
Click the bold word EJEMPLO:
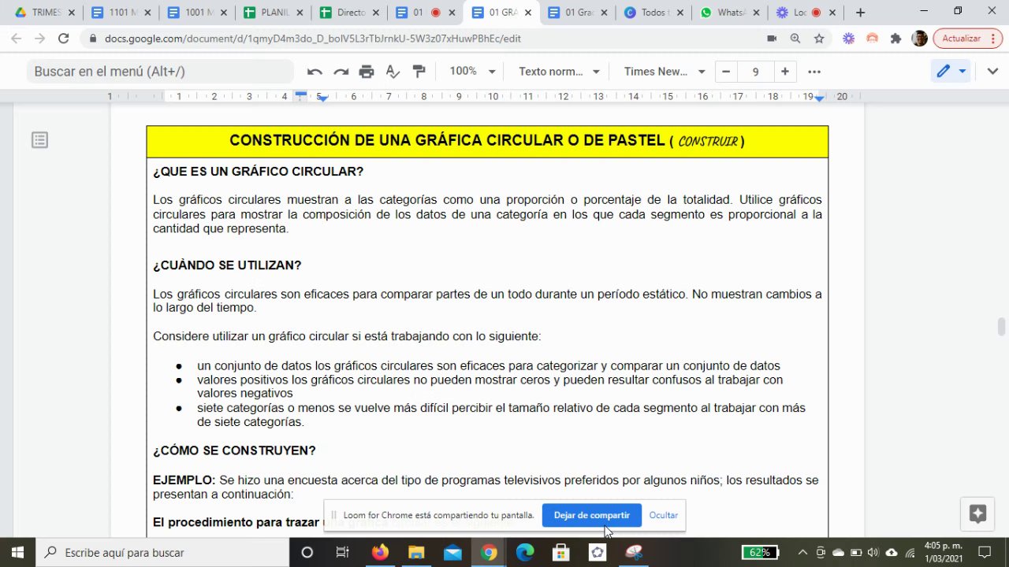click(184, 480)
